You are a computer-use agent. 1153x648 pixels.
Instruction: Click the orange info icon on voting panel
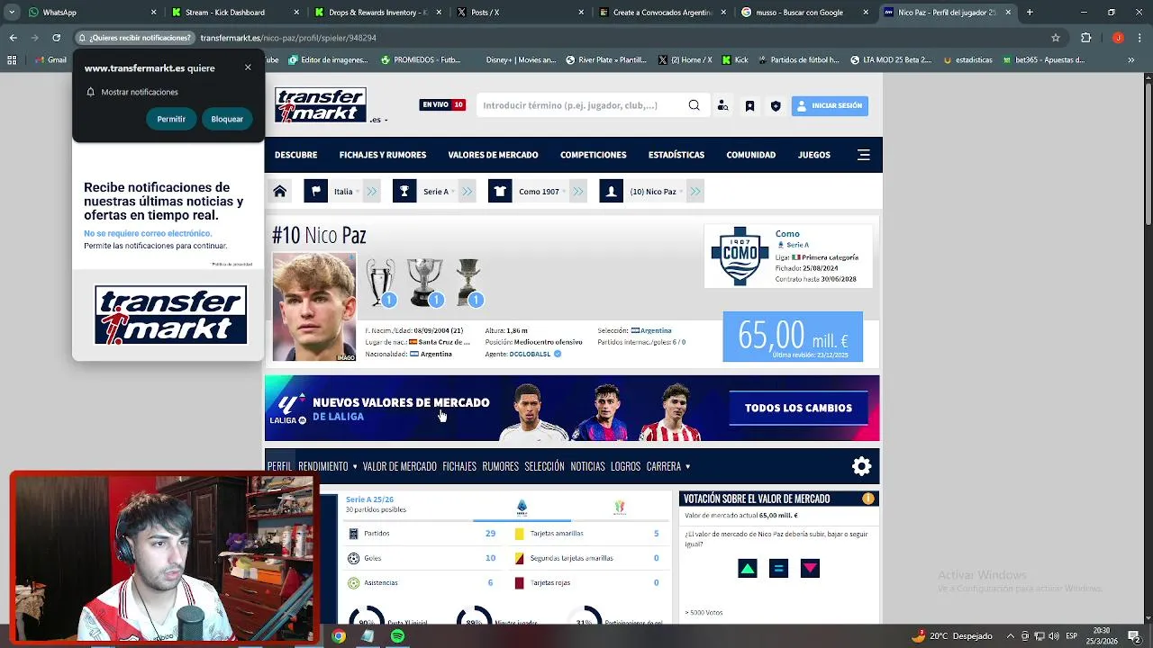coord(868,499)
